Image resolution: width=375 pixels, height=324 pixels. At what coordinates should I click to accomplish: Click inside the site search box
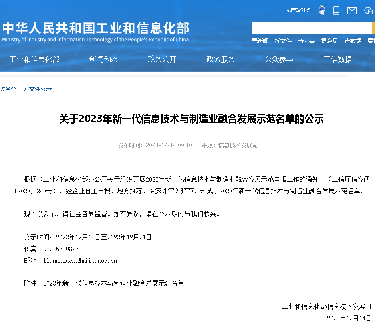click(311, 28)
